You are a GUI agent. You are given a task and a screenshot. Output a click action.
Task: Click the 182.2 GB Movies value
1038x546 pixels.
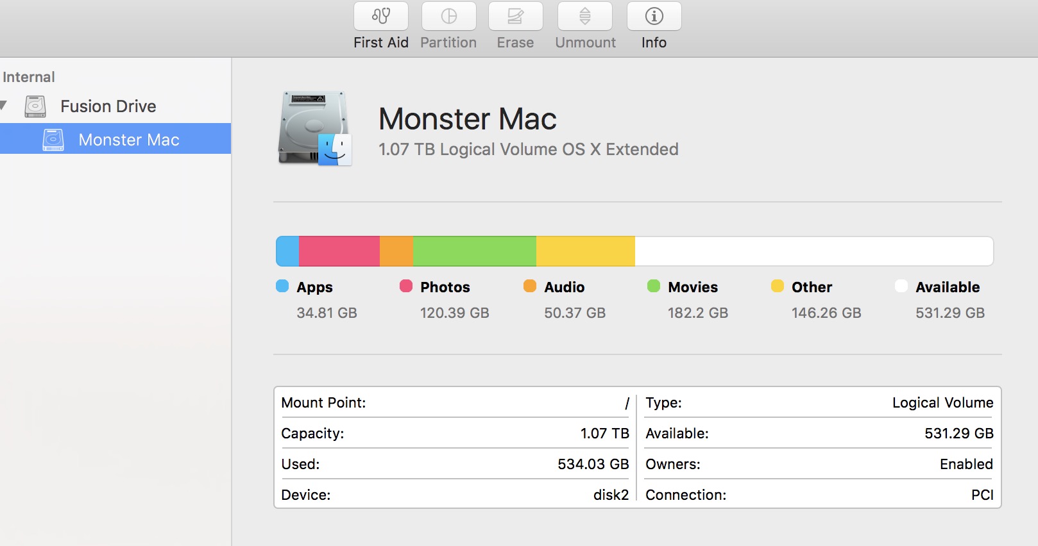click(698, 313)
